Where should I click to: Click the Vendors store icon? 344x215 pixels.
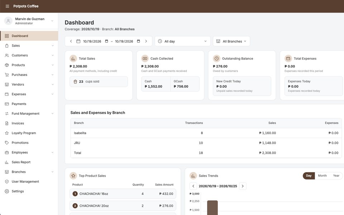(7, 85)
